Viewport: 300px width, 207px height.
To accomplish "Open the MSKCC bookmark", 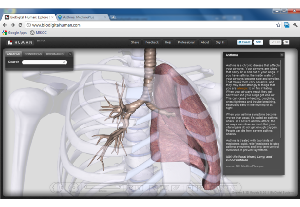I will (38, 33).
